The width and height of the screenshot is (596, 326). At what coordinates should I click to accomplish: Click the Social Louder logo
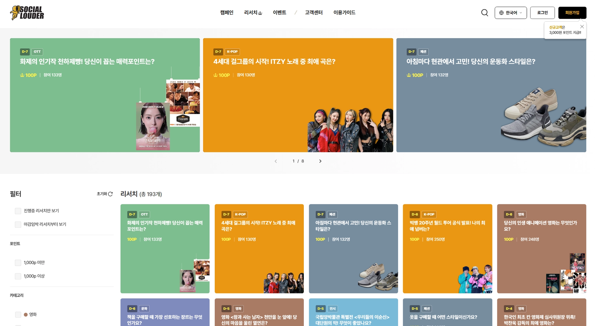tap(28, 12)
